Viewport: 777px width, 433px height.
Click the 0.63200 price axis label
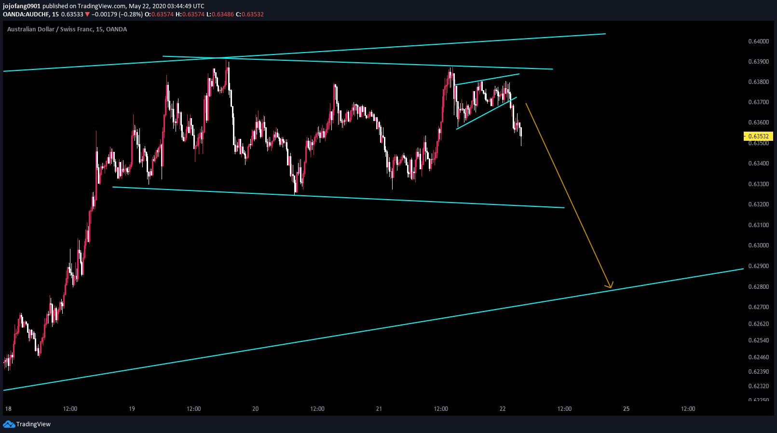point(759,204)
